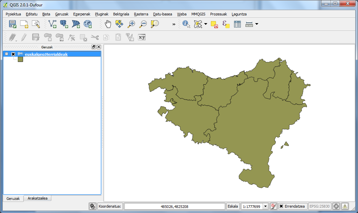
Task: Toggle visibility of euskalgeo:Herrialdeak layer
Action: click(x=13, y=54)
